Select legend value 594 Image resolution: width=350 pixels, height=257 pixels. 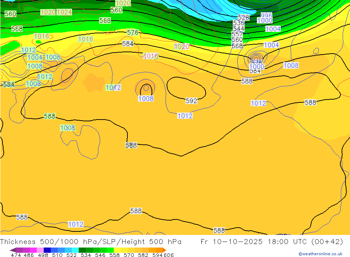157,255
